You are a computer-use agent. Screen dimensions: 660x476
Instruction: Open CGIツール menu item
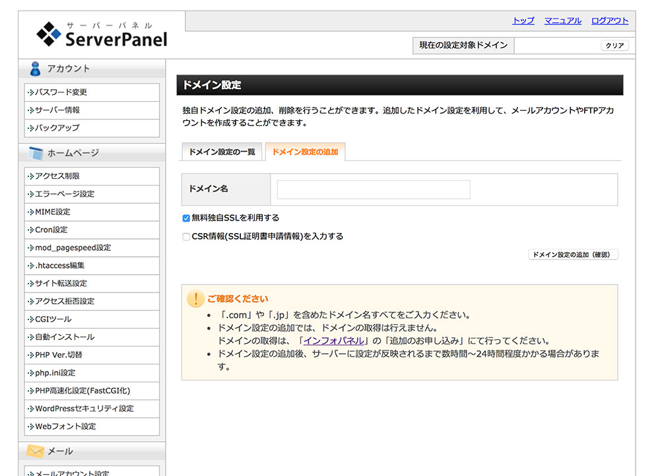pyautogui.click(x=92, y=320)
